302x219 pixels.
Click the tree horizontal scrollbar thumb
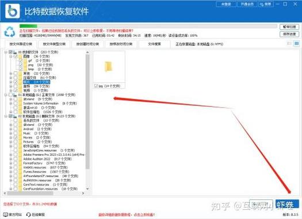point(30,193)
